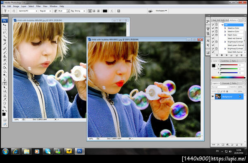The width and height of the screenshot is (248, 163).
Task: Open the Image menu
Action: coord(16,6)
